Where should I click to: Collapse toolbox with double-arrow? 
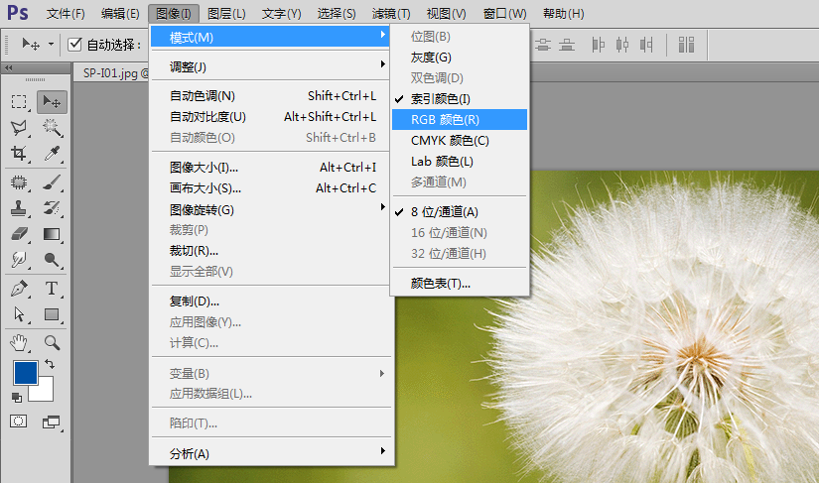pyautogui.click(x=8, y=67)
